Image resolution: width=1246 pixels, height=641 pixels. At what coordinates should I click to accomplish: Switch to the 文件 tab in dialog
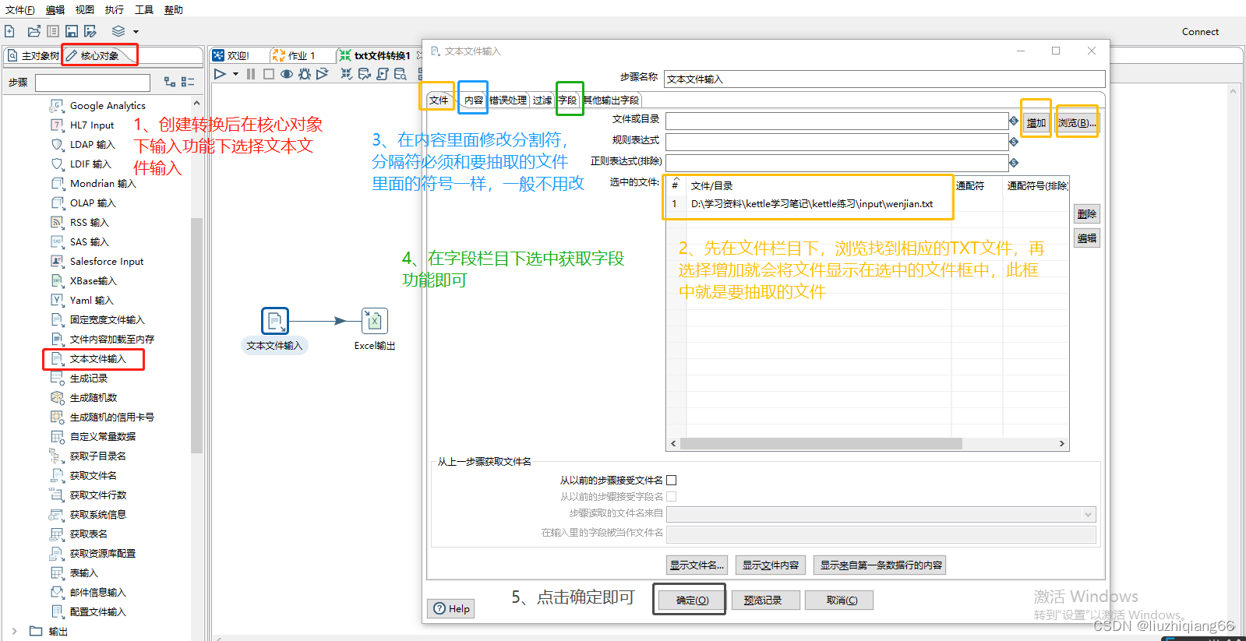pyautogui.click(x=439, y=100)
